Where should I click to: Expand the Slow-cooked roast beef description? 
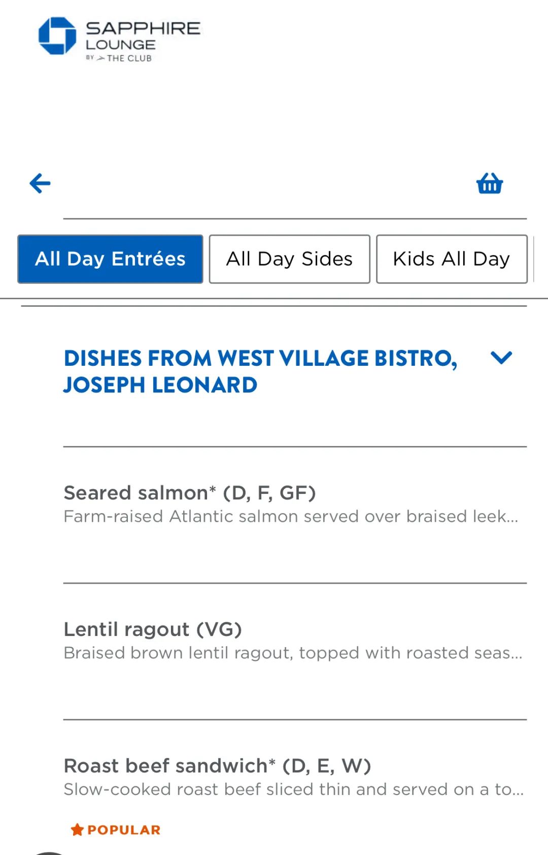click(x=293, y=789)
